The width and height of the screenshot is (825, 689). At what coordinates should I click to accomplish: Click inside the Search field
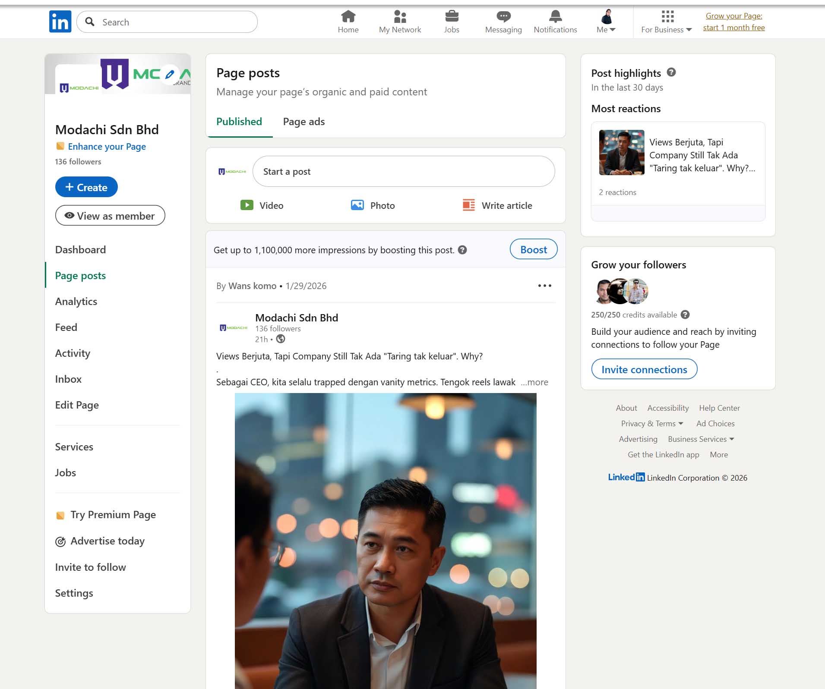pyautogui.click(x=167, y=21)
